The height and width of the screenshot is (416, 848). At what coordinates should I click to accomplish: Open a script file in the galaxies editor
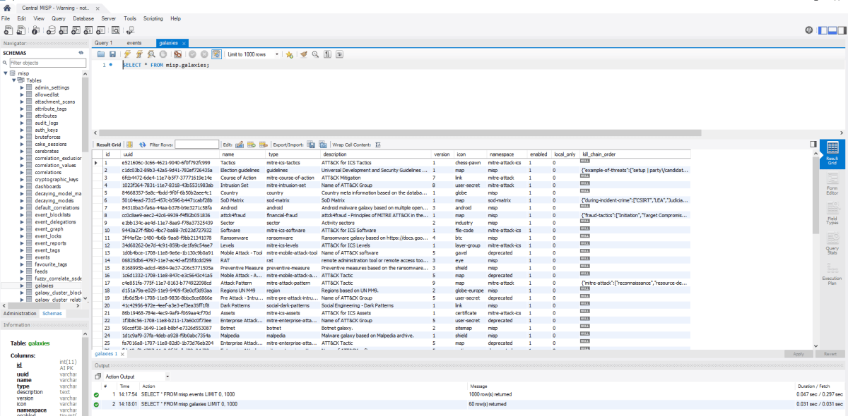tap(101, 54)
